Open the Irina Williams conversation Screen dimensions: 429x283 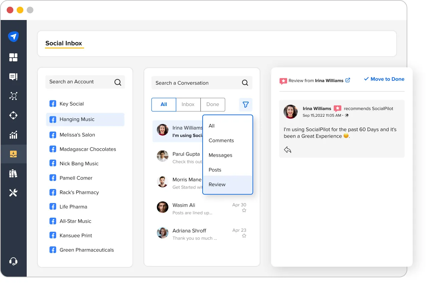coord(178,131)
